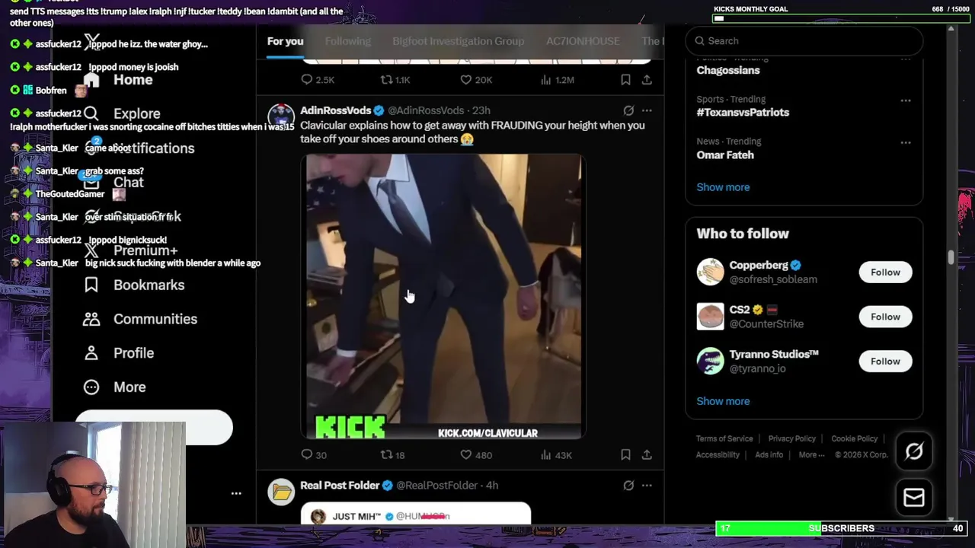Open Real Post Folder account name

340,485
